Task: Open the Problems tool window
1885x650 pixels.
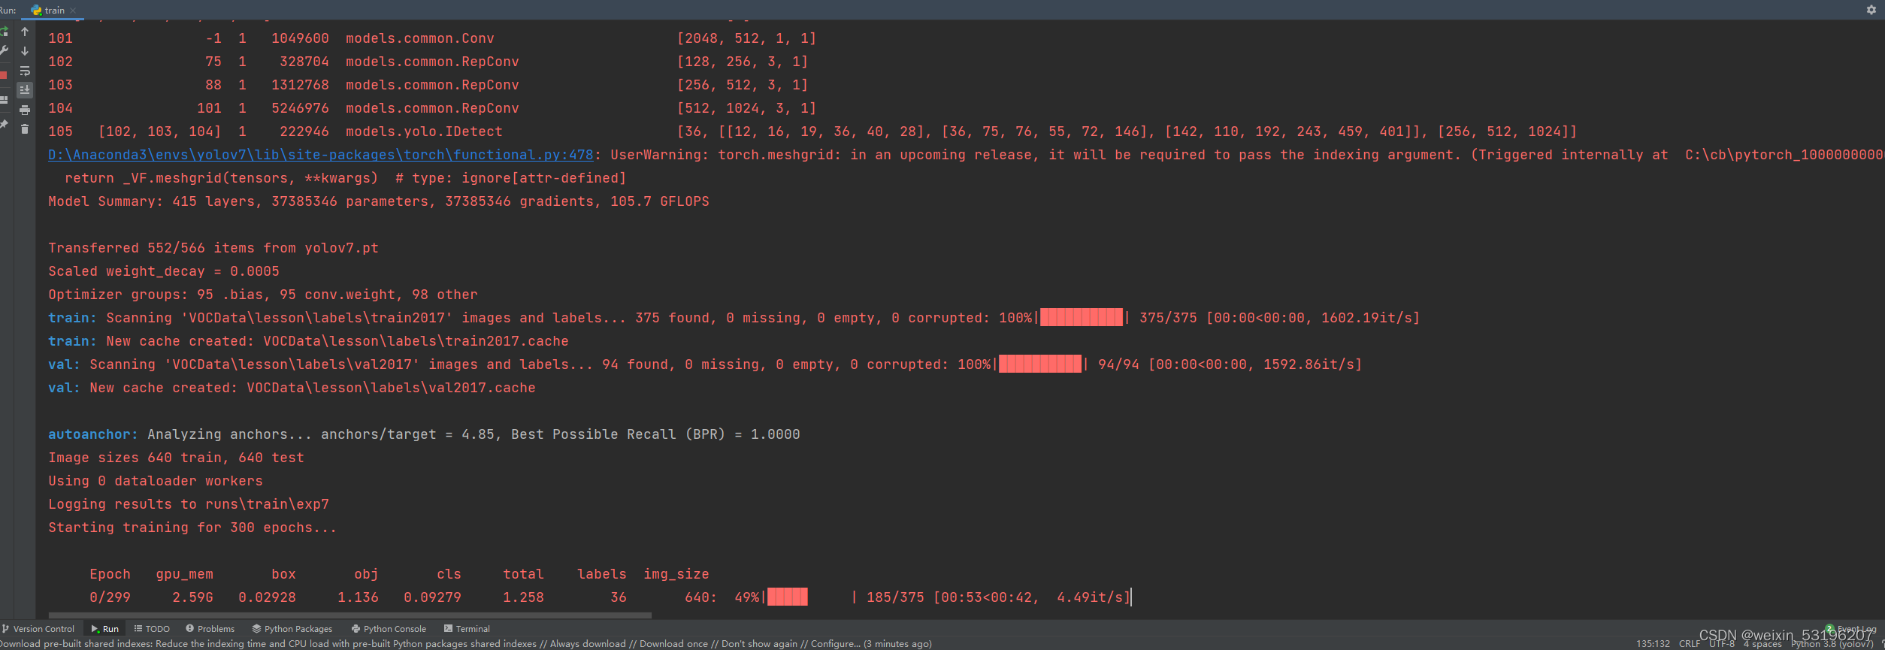Action: [x=210, y=629]
